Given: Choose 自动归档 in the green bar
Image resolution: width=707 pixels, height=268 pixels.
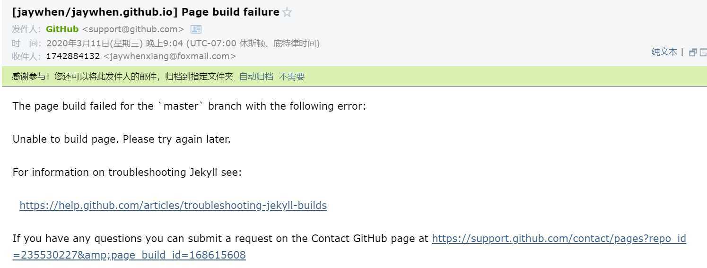Looking at the screenshot, I should click(x=256, y=77).
